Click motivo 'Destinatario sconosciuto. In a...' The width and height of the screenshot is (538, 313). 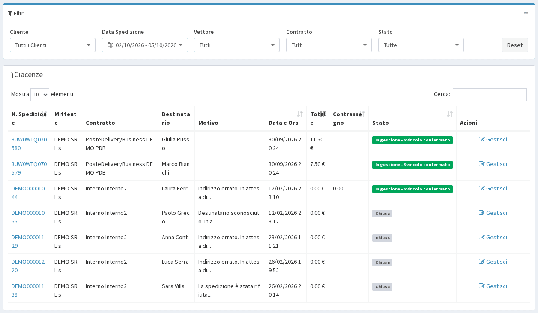229,217
